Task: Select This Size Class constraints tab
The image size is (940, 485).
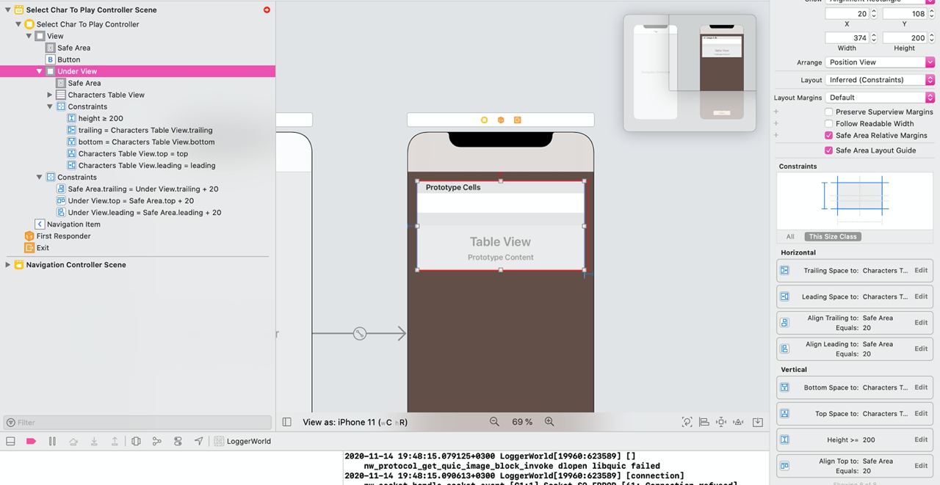Action: coord(833,236)
